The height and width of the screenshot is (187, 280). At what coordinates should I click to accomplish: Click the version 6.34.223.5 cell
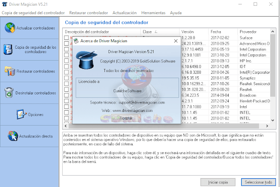point(190,95)
